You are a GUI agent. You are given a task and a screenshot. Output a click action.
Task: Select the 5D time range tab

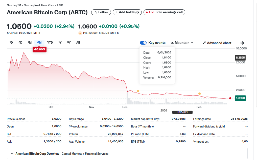(20, 42)
